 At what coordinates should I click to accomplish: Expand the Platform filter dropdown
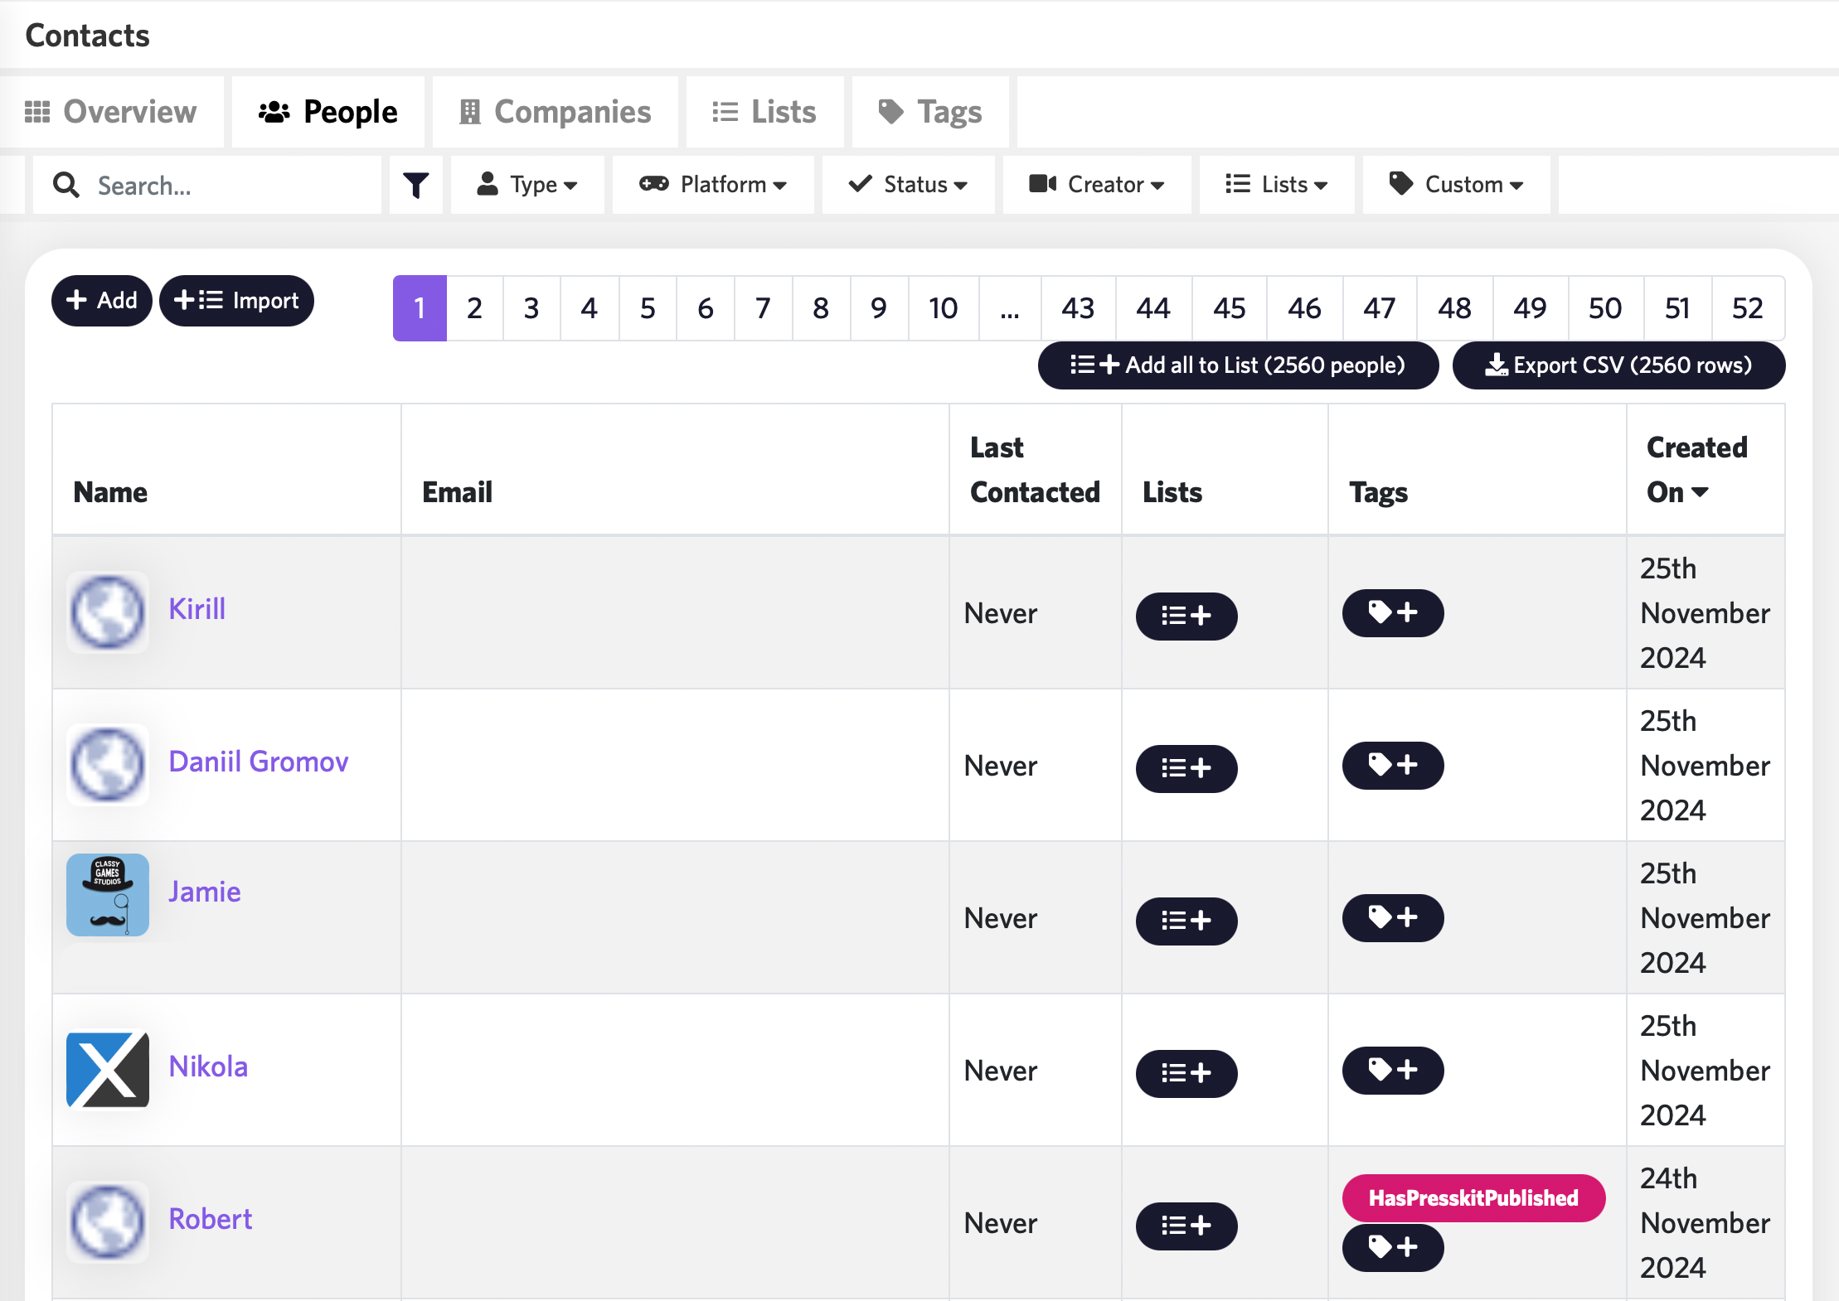[x=713, y=185]
